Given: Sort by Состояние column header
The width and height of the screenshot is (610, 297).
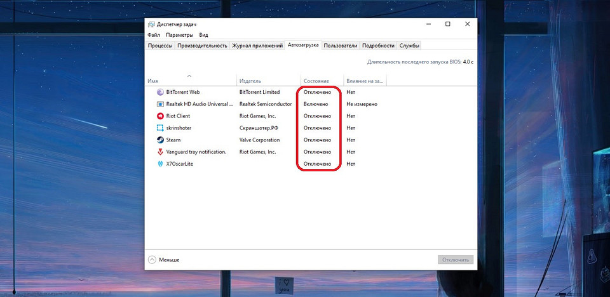Looking at the screenshot, I should pos(316,81).
